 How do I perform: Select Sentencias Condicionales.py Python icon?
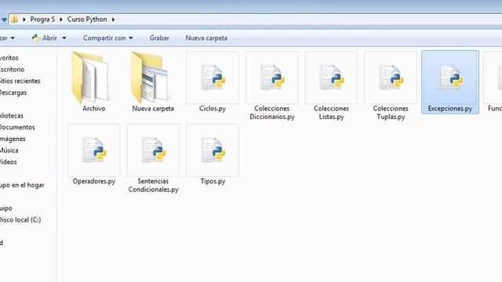point(153,150)
